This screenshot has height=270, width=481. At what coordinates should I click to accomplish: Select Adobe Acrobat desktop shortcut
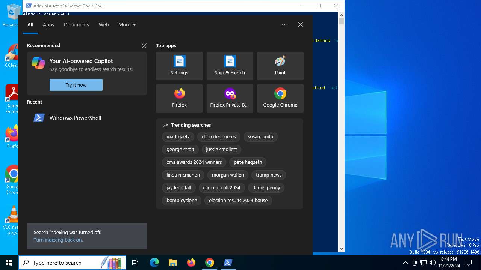[11, 99]
